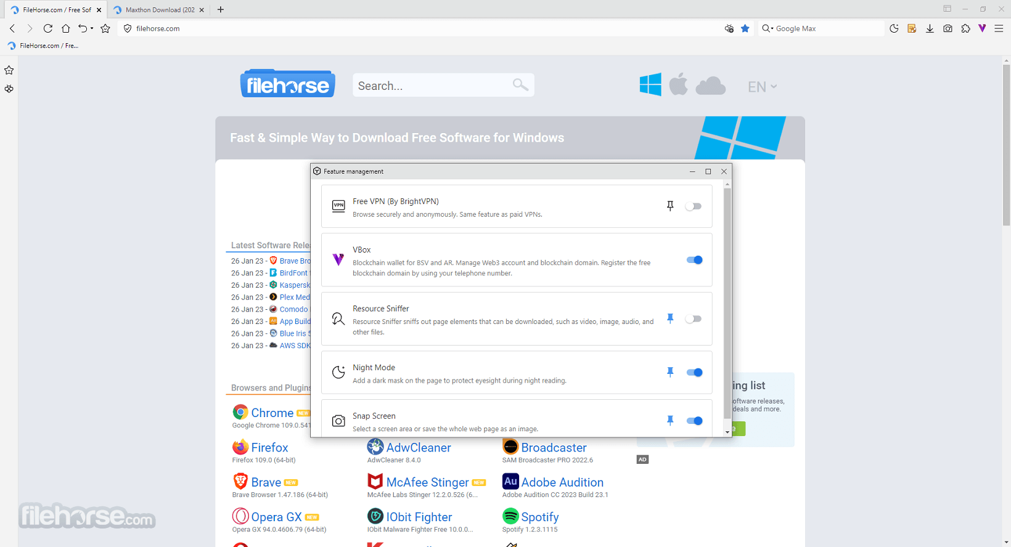Turn off the VBox feature switch
The width and height of the screenshot is (1011, 547).
(694, 260)
